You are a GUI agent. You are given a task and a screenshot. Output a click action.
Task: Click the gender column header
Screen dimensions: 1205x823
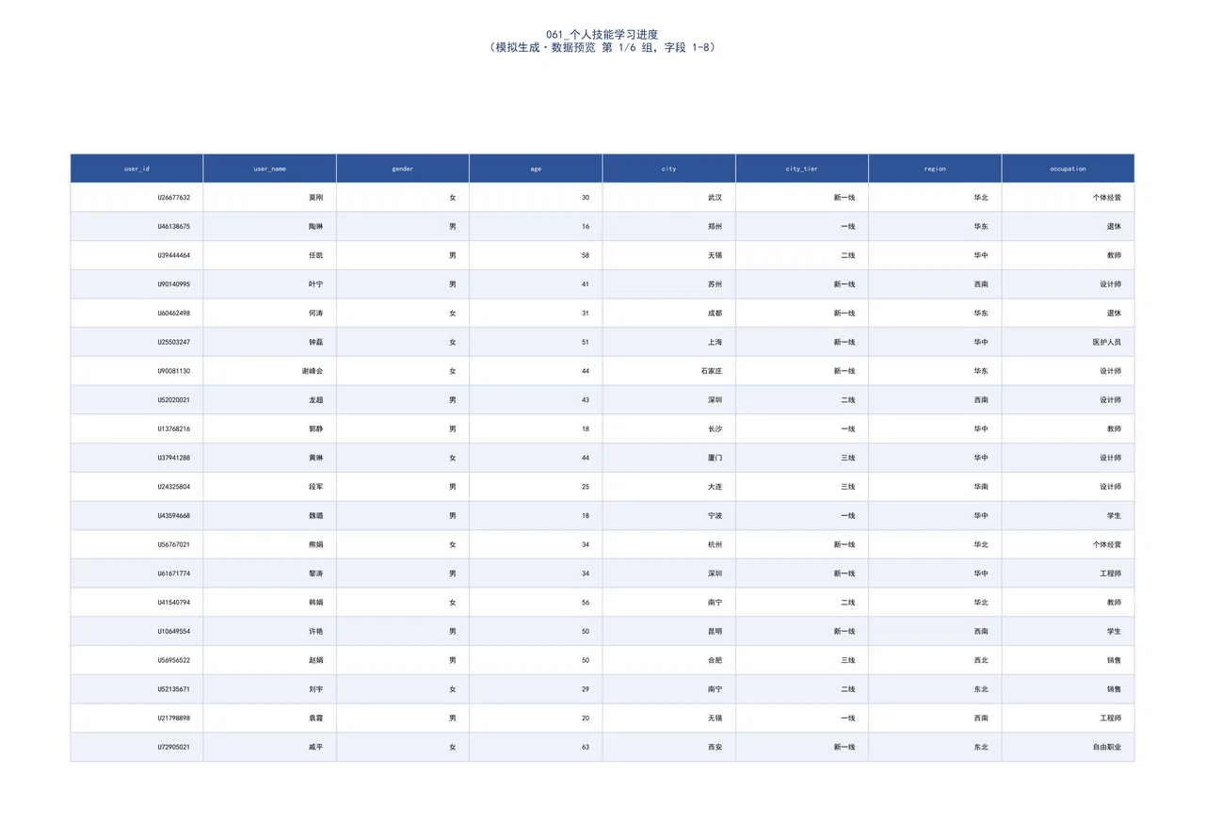pos(403,169)
